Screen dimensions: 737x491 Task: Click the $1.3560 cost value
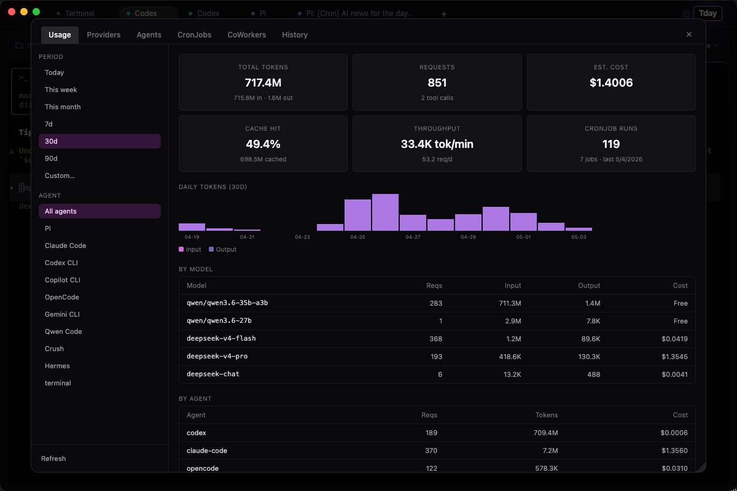point(674,450)
